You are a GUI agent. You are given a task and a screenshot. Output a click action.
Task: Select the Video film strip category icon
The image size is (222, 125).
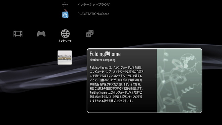tap(18, 34)
